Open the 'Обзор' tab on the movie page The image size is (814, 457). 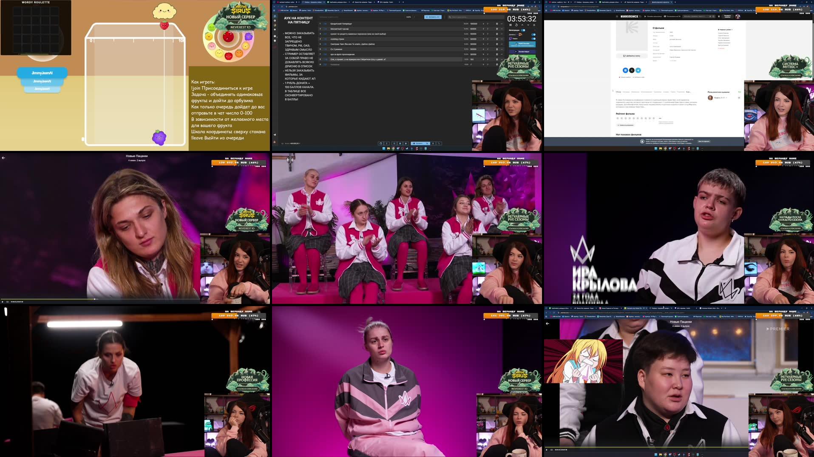[x=618, y=92]
